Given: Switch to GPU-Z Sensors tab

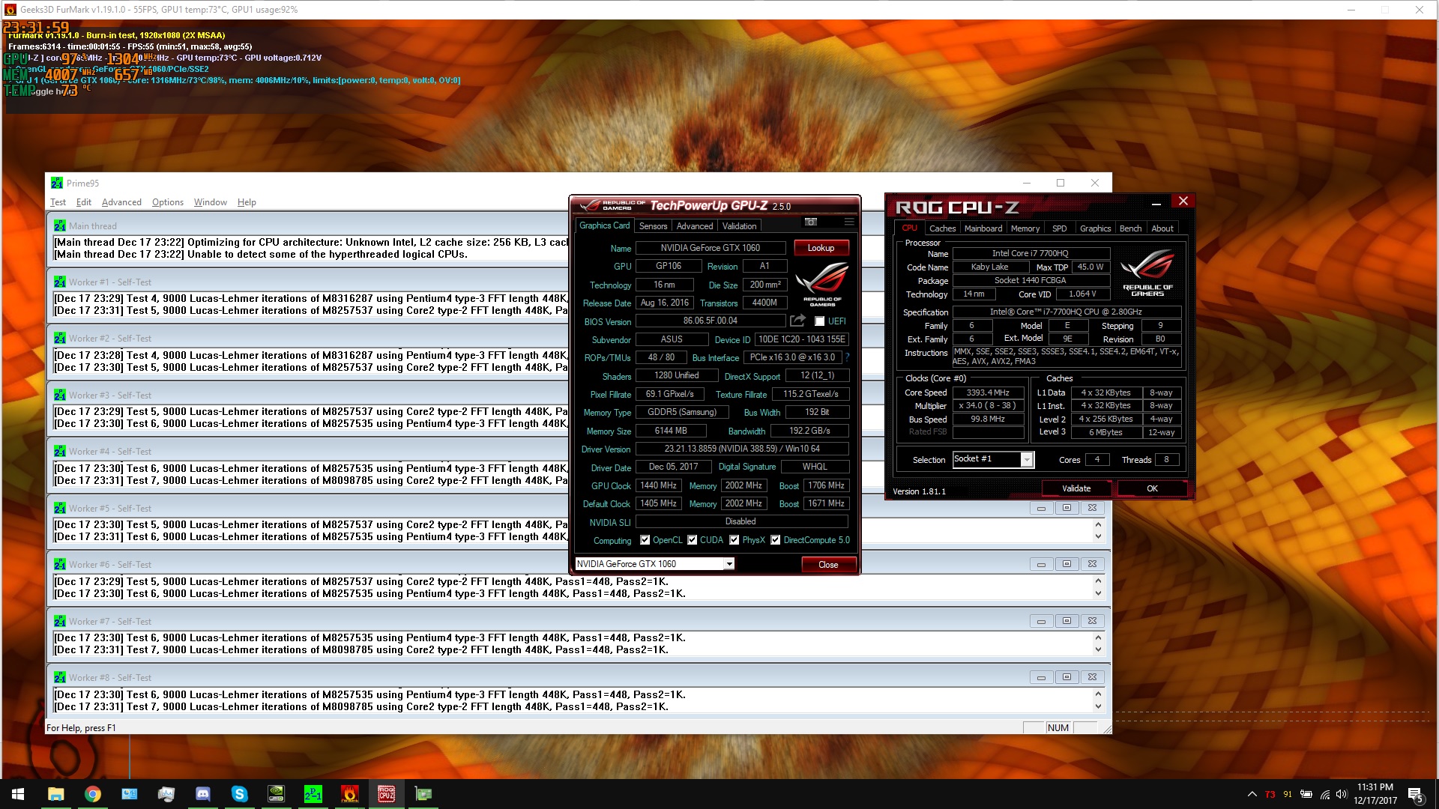Looking at the screenshot, I should click(653, 226).
